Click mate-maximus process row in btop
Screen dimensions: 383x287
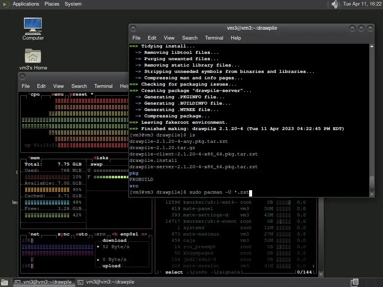(236, 234)
